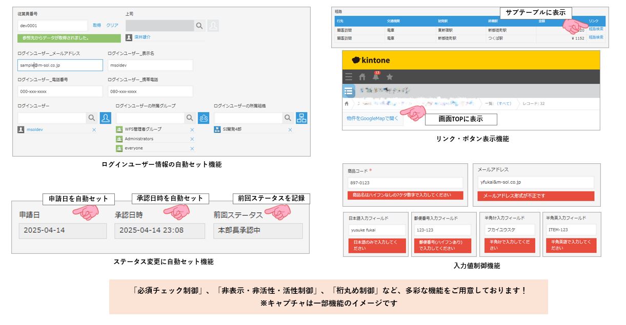Click the 半角カナ field with フカイユウスケ
626x325 pixels.
[509, 230]
